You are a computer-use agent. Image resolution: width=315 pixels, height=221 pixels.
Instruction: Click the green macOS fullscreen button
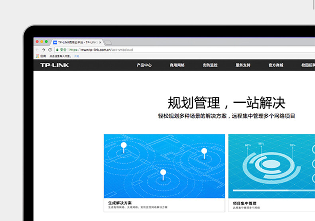(46, 41)
